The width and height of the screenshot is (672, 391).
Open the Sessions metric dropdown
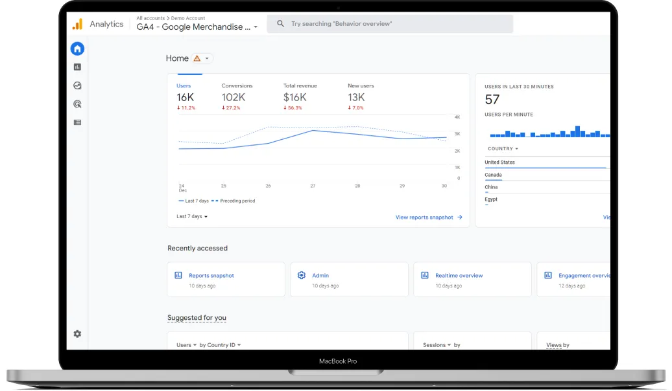[x=437, y=345]
